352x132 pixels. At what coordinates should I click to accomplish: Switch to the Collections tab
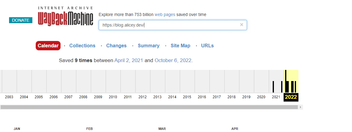[x=82, y=46]
